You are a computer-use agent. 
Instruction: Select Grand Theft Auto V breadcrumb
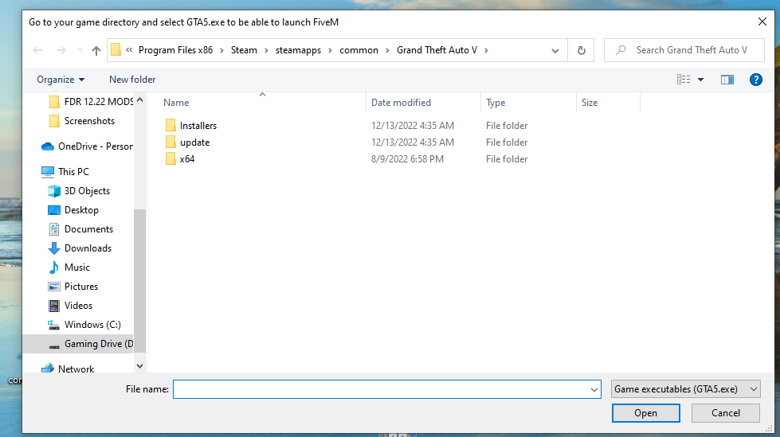coord(437,50)
